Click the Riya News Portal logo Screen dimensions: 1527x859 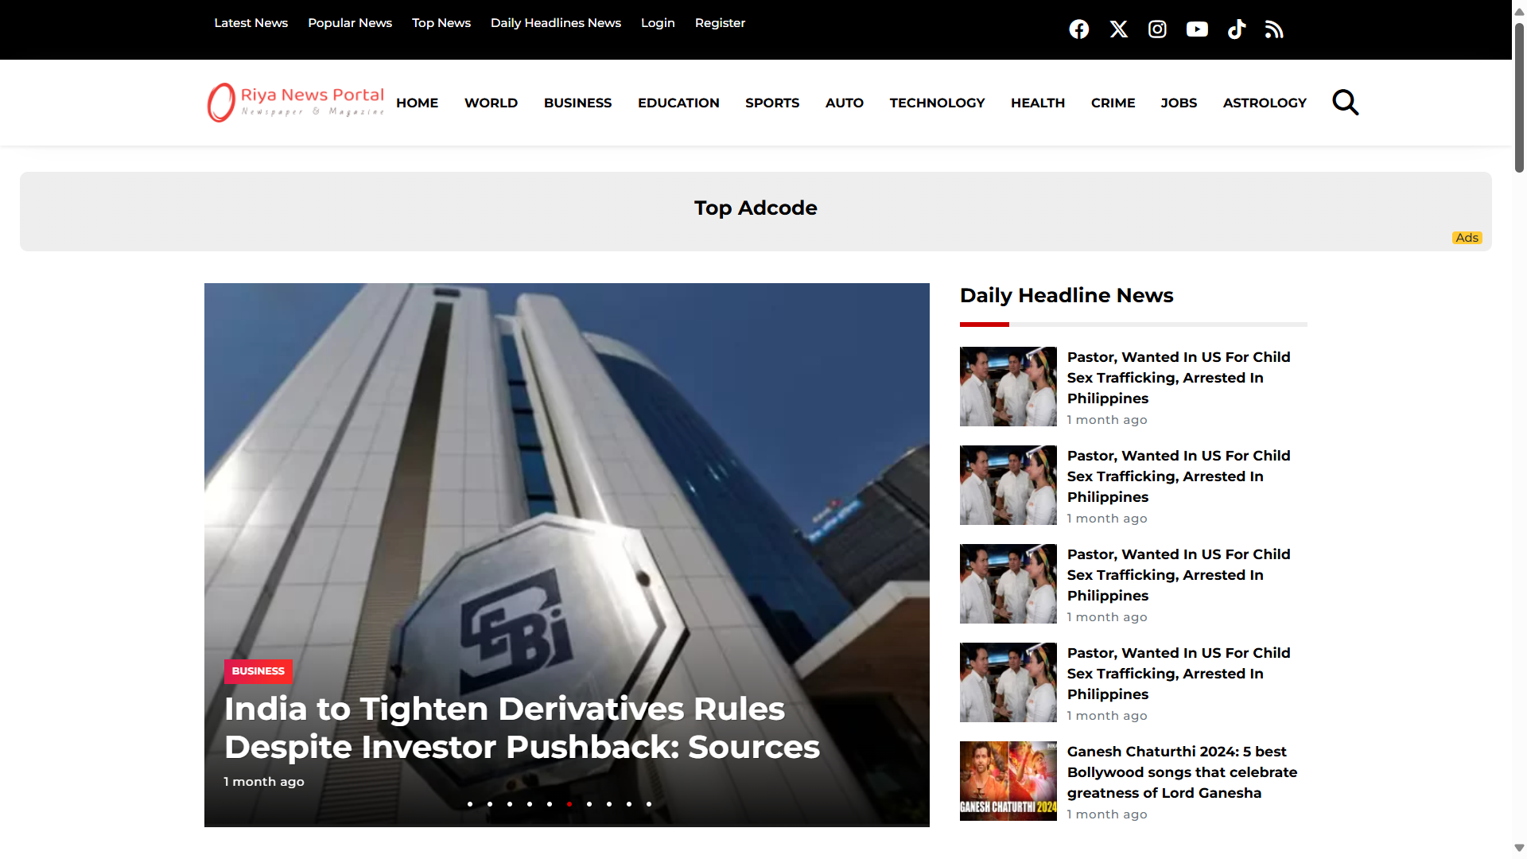[x=296, y=103]
